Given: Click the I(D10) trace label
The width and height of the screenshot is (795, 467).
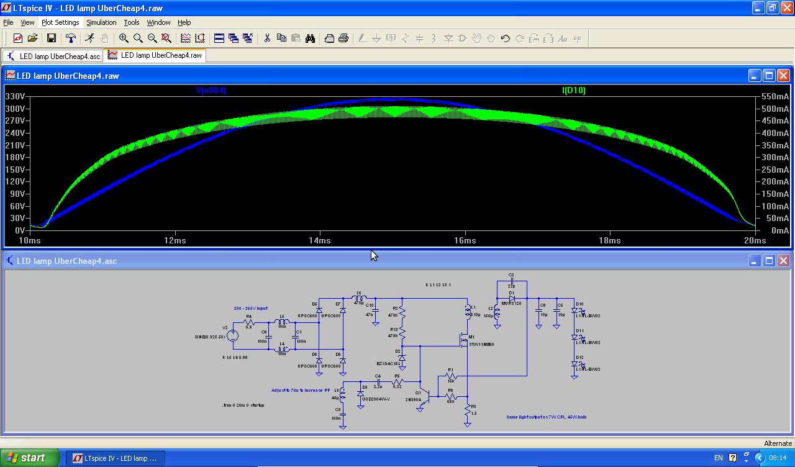Looking at the screenshot, I should (x=573, y=91).
